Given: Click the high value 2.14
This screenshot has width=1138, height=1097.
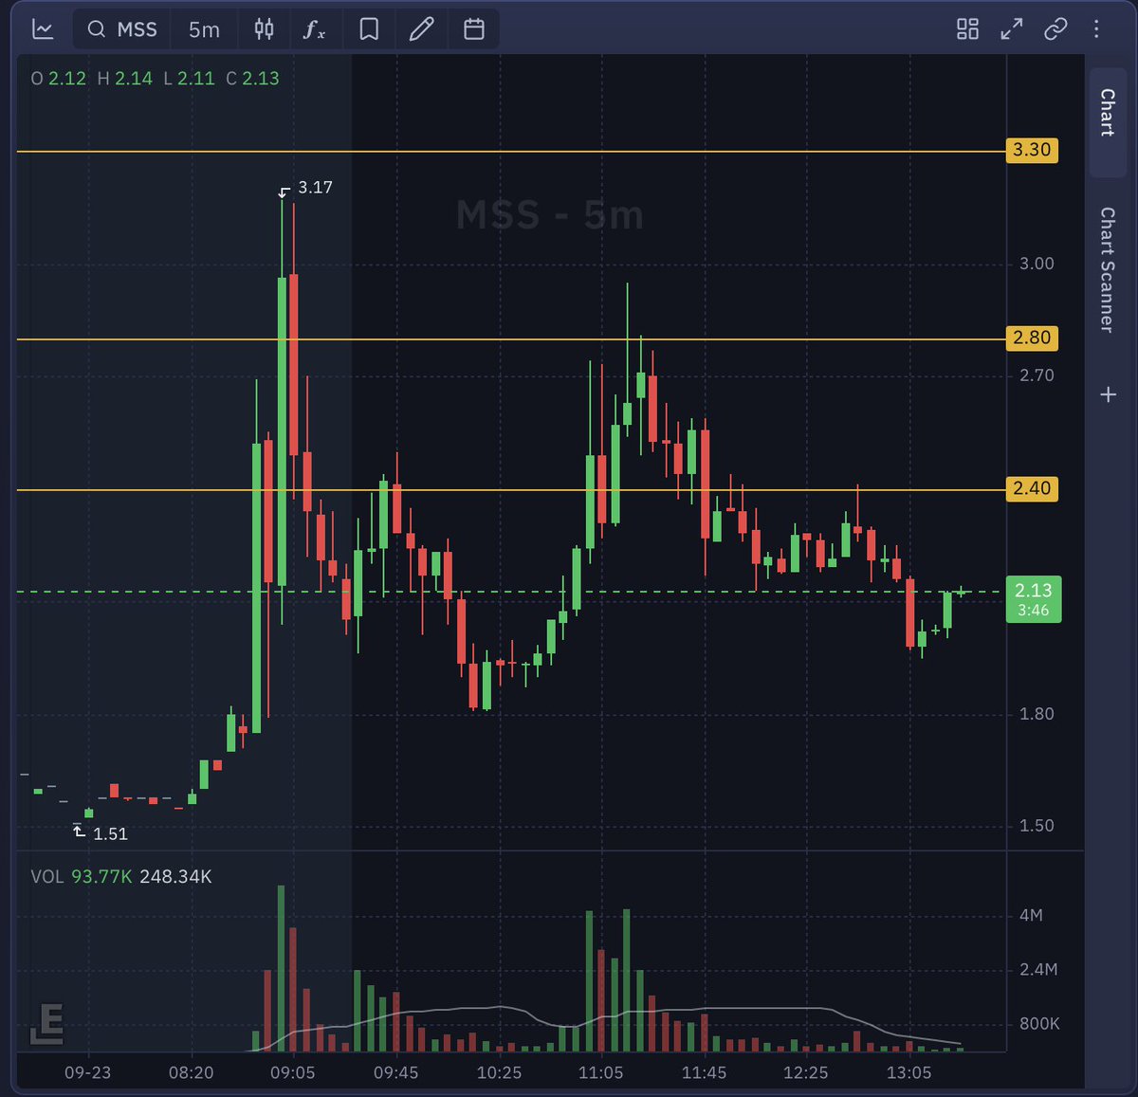Looking at the screenshot, I should [x=134, y=79].
